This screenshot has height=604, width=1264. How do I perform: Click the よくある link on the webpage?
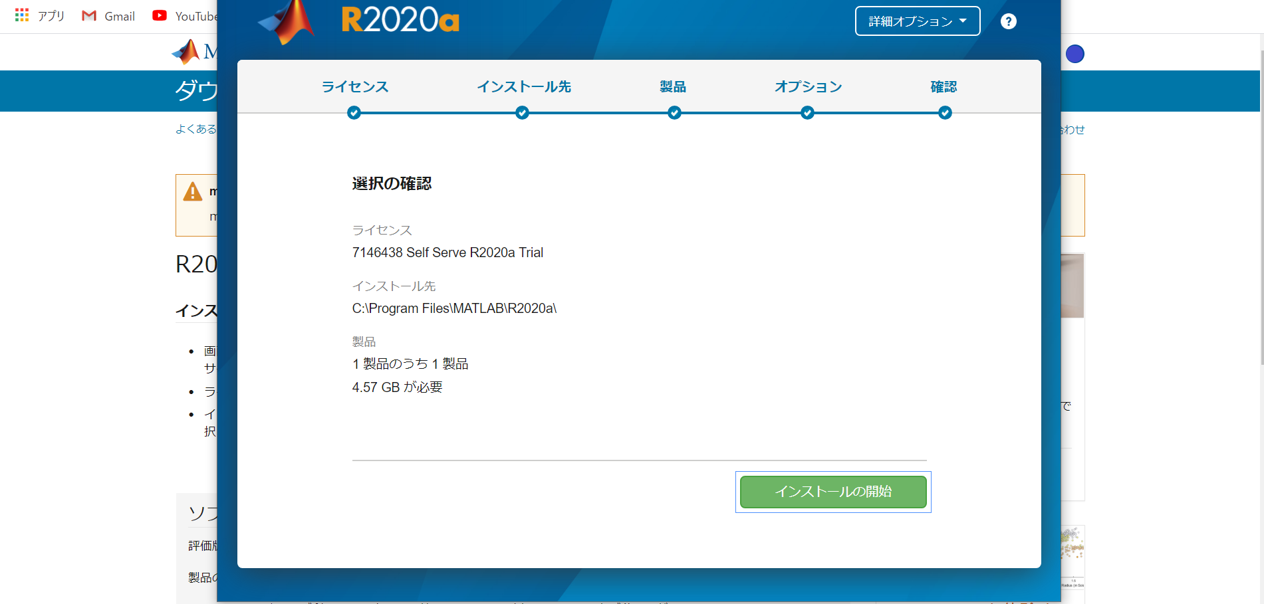(x=196, y=129)
